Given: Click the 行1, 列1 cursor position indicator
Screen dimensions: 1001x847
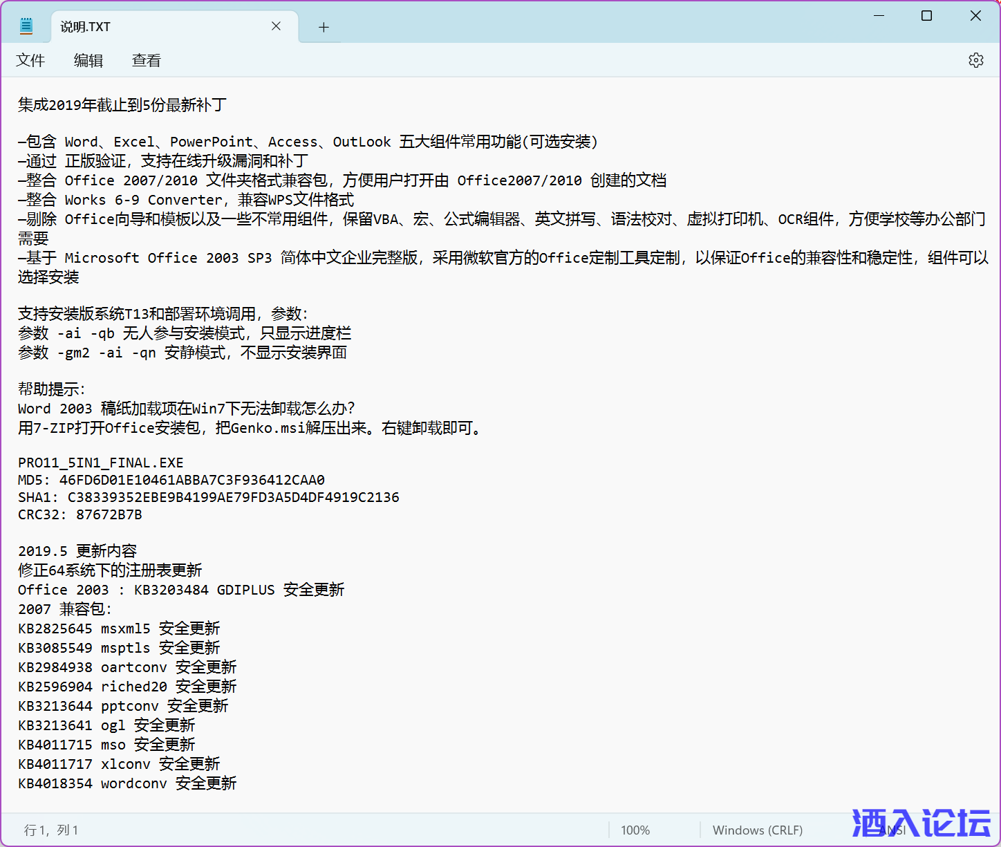Looking at the screenshot, I should click(50, 830).
